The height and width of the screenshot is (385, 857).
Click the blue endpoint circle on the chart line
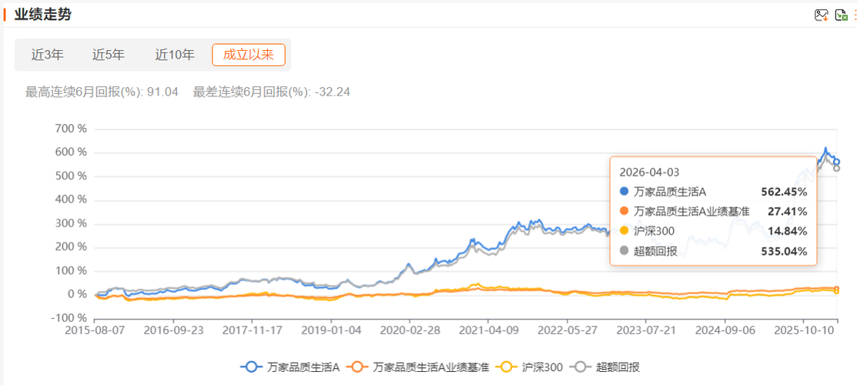pyautogui.click(x=836, y=162)
